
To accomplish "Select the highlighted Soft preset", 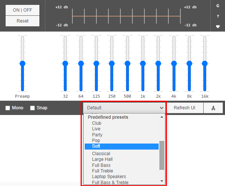I will pos(121,146).
